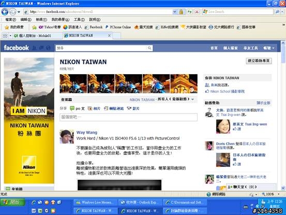The height and width of the screenshot is (215, 286).
Task: Switch to 收件匣 - Outlook Express taskbar item
Action: [x=140, y=202]
